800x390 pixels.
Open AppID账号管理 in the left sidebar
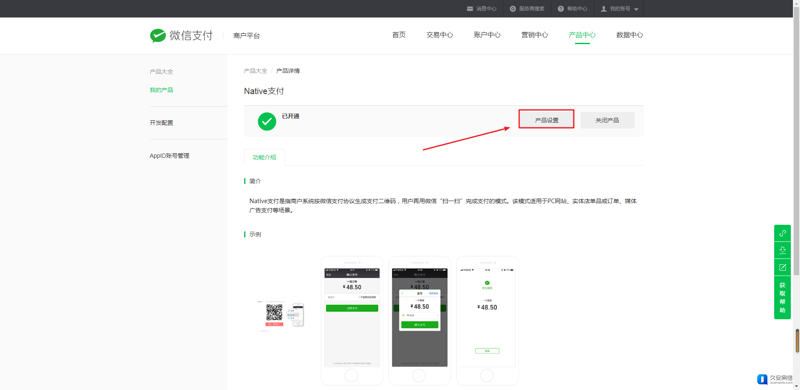coord(169,156)
